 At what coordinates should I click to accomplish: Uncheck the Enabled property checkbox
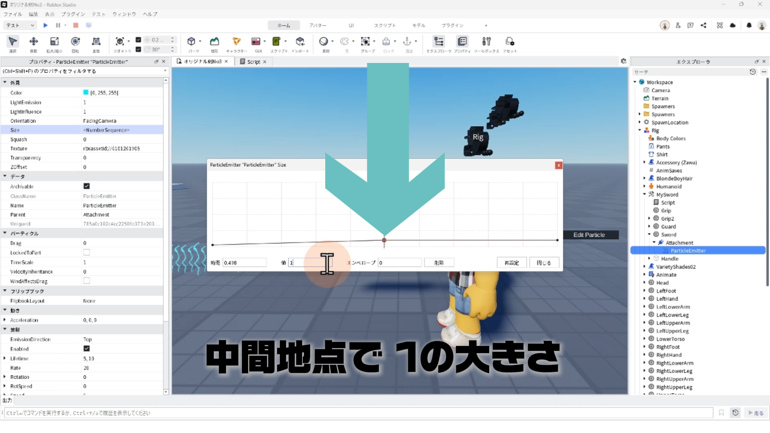pyautogui.click(x=86, y=348)
